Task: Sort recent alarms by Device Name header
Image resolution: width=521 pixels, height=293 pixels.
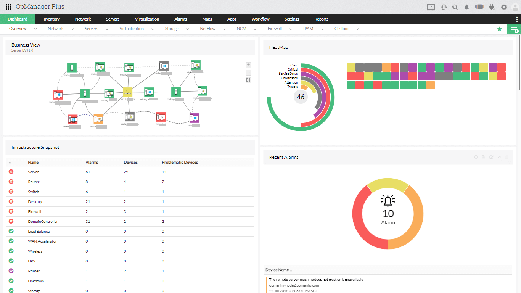Action: click(x=277, y=270)
